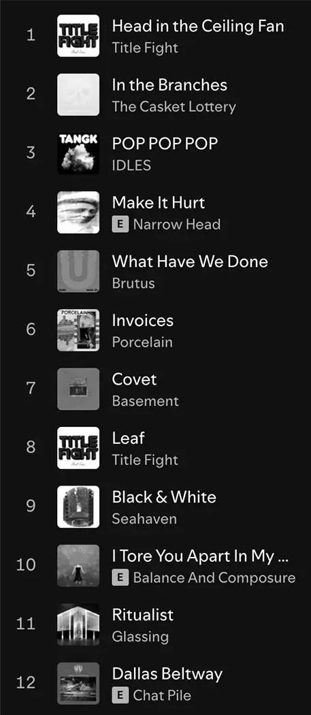
Task: Choose the song What Have We Done
Action: pos(190,261)
